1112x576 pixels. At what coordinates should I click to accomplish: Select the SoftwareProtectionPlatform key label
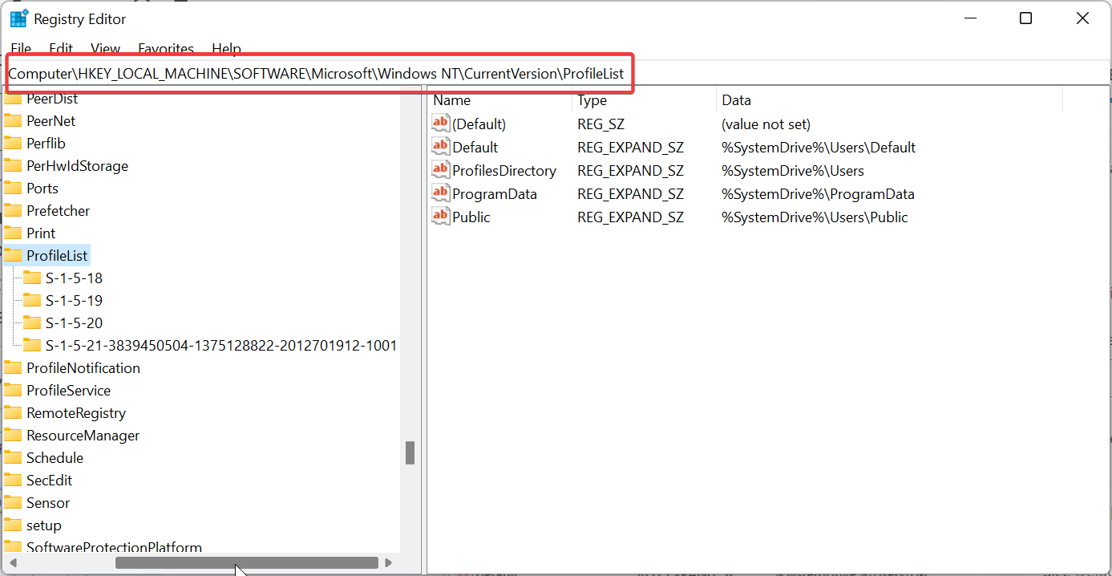point(114,547)
